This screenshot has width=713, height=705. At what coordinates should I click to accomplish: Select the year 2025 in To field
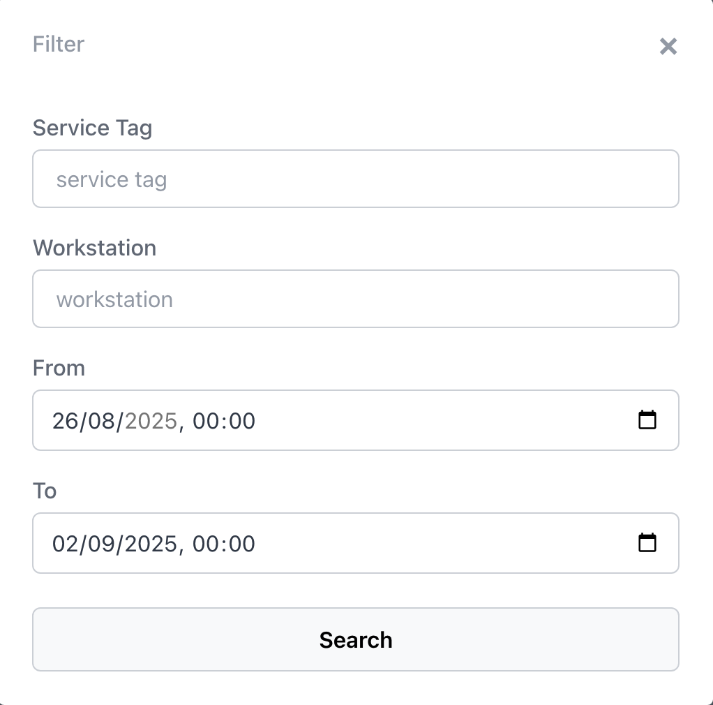151,544
